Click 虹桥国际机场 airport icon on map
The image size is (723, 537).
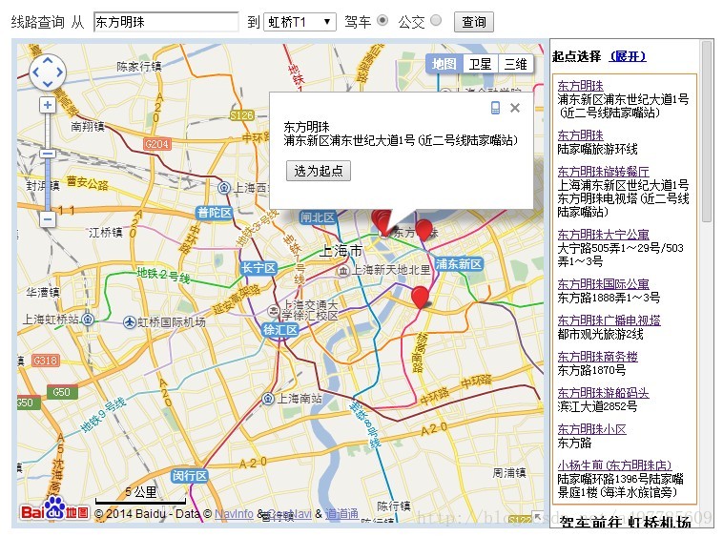[x=130, y=322]
